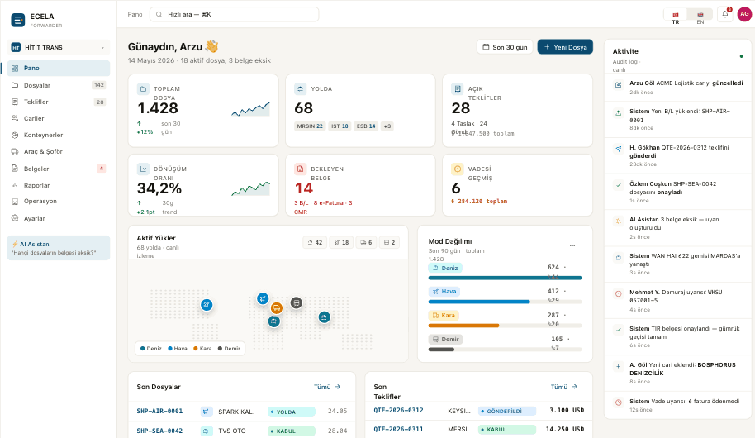This screenshot has width=755, height=438.
Task: Switch language to TR
Action: 676,17
